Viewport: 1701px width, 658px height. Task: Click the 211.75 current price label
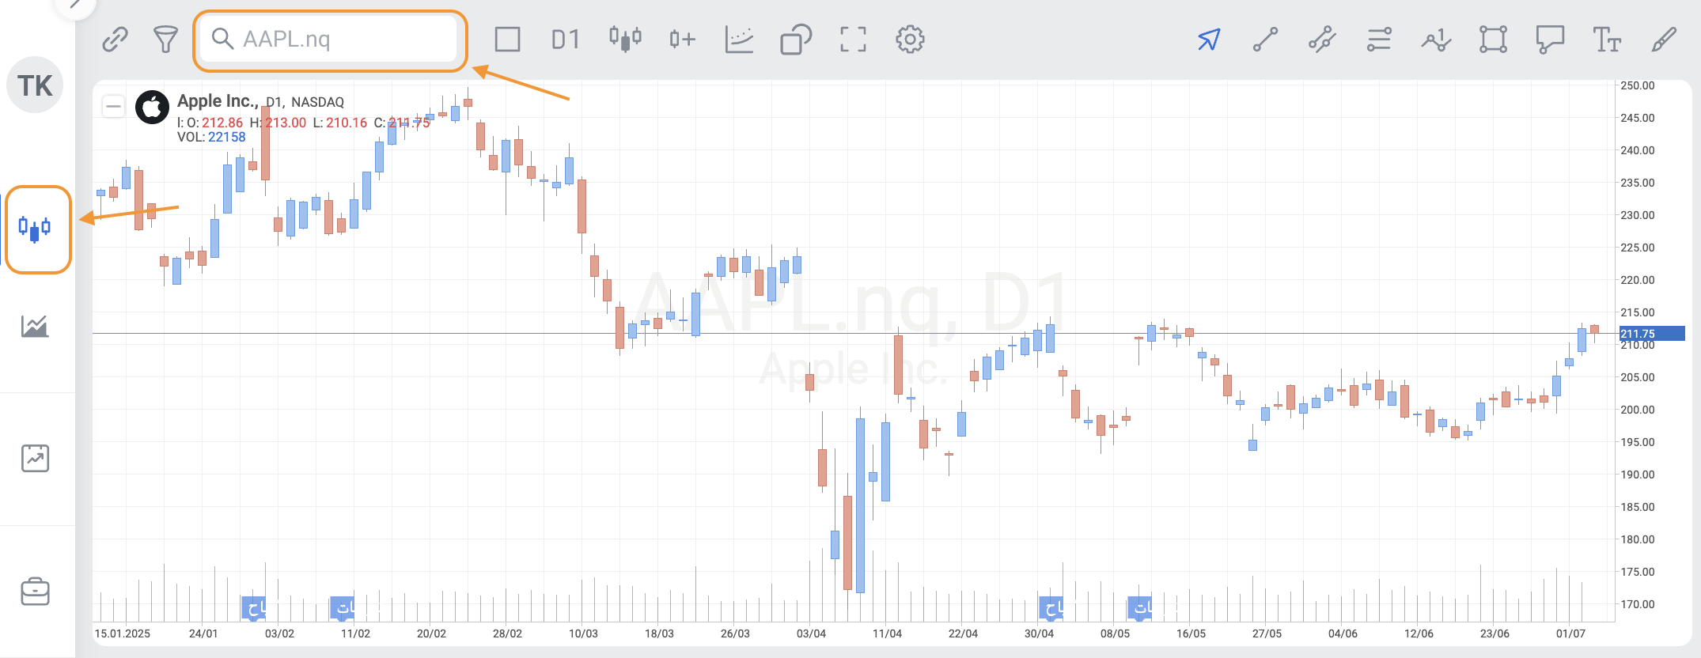(1652, 334)
